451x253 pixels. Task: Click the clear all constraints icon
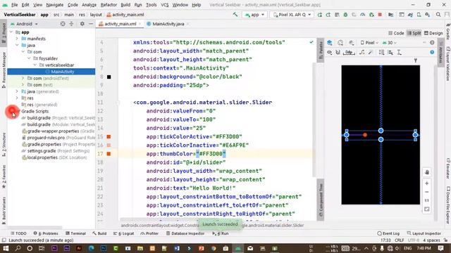coord(362,53)
